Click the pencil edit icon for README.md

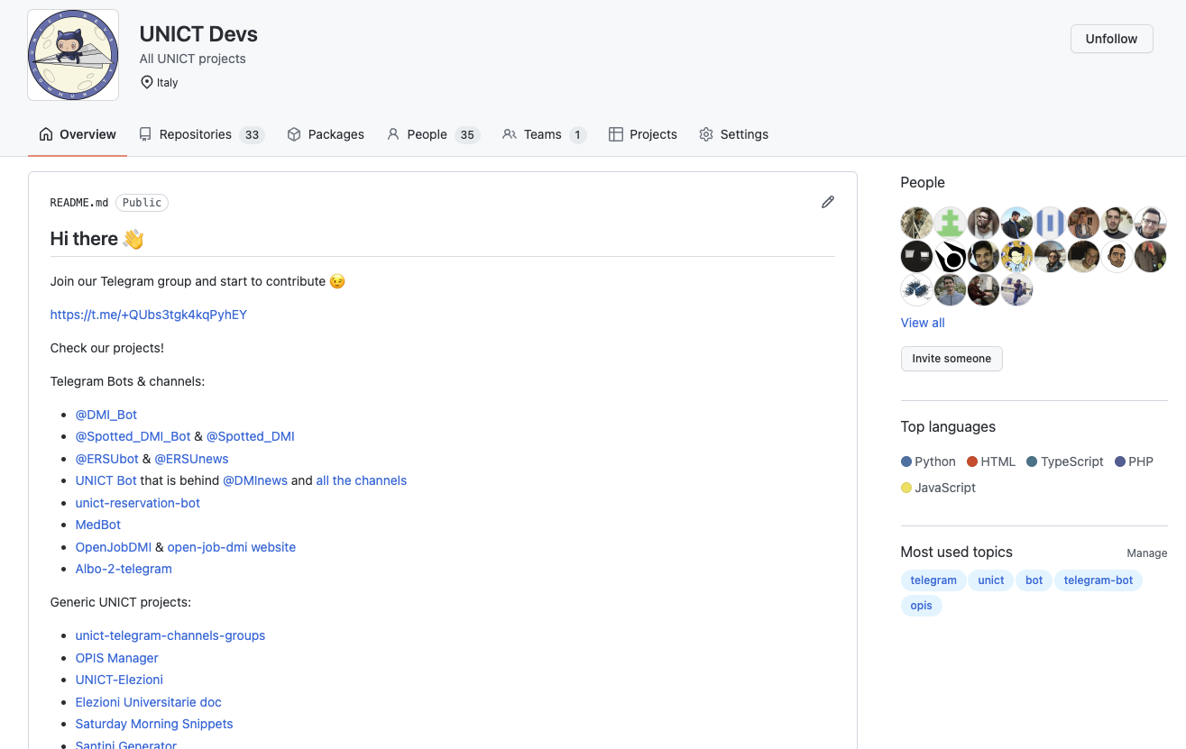tap(828, 202)
